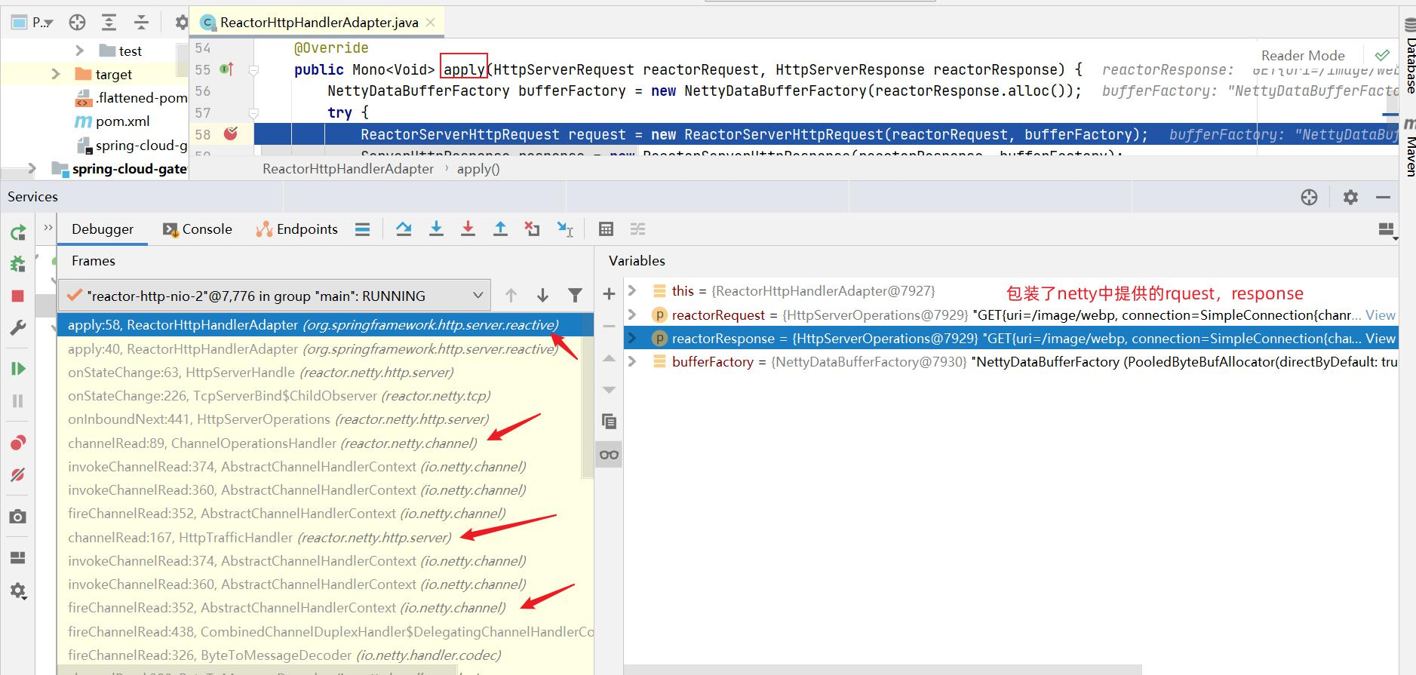Add new watch with plus icon

tap(609, 294)
